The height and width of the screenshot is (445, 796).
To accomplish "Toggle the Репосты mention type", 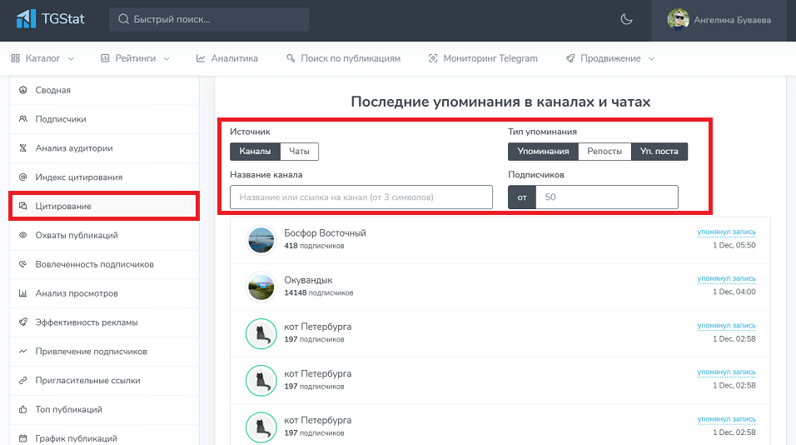I will pyautogui.click(x=604, y=152).
